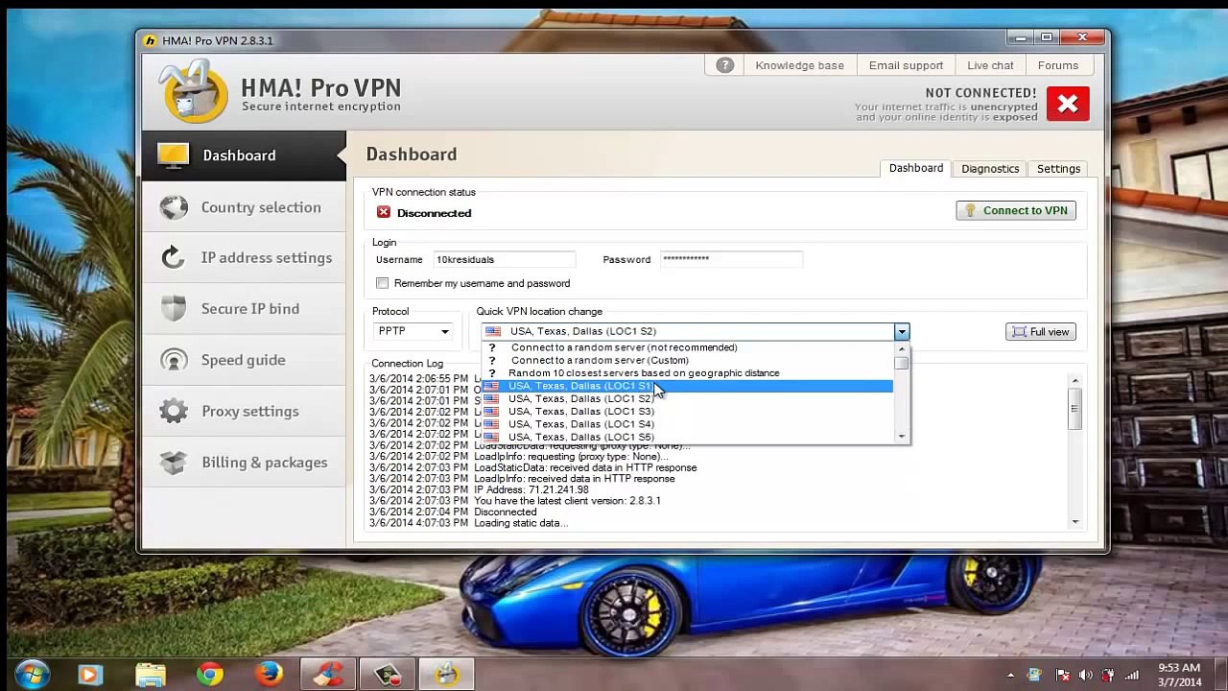Viewport: 1228px width, 691px height.
Task: Click the server list scrollbar thumb
Action: 901,363
